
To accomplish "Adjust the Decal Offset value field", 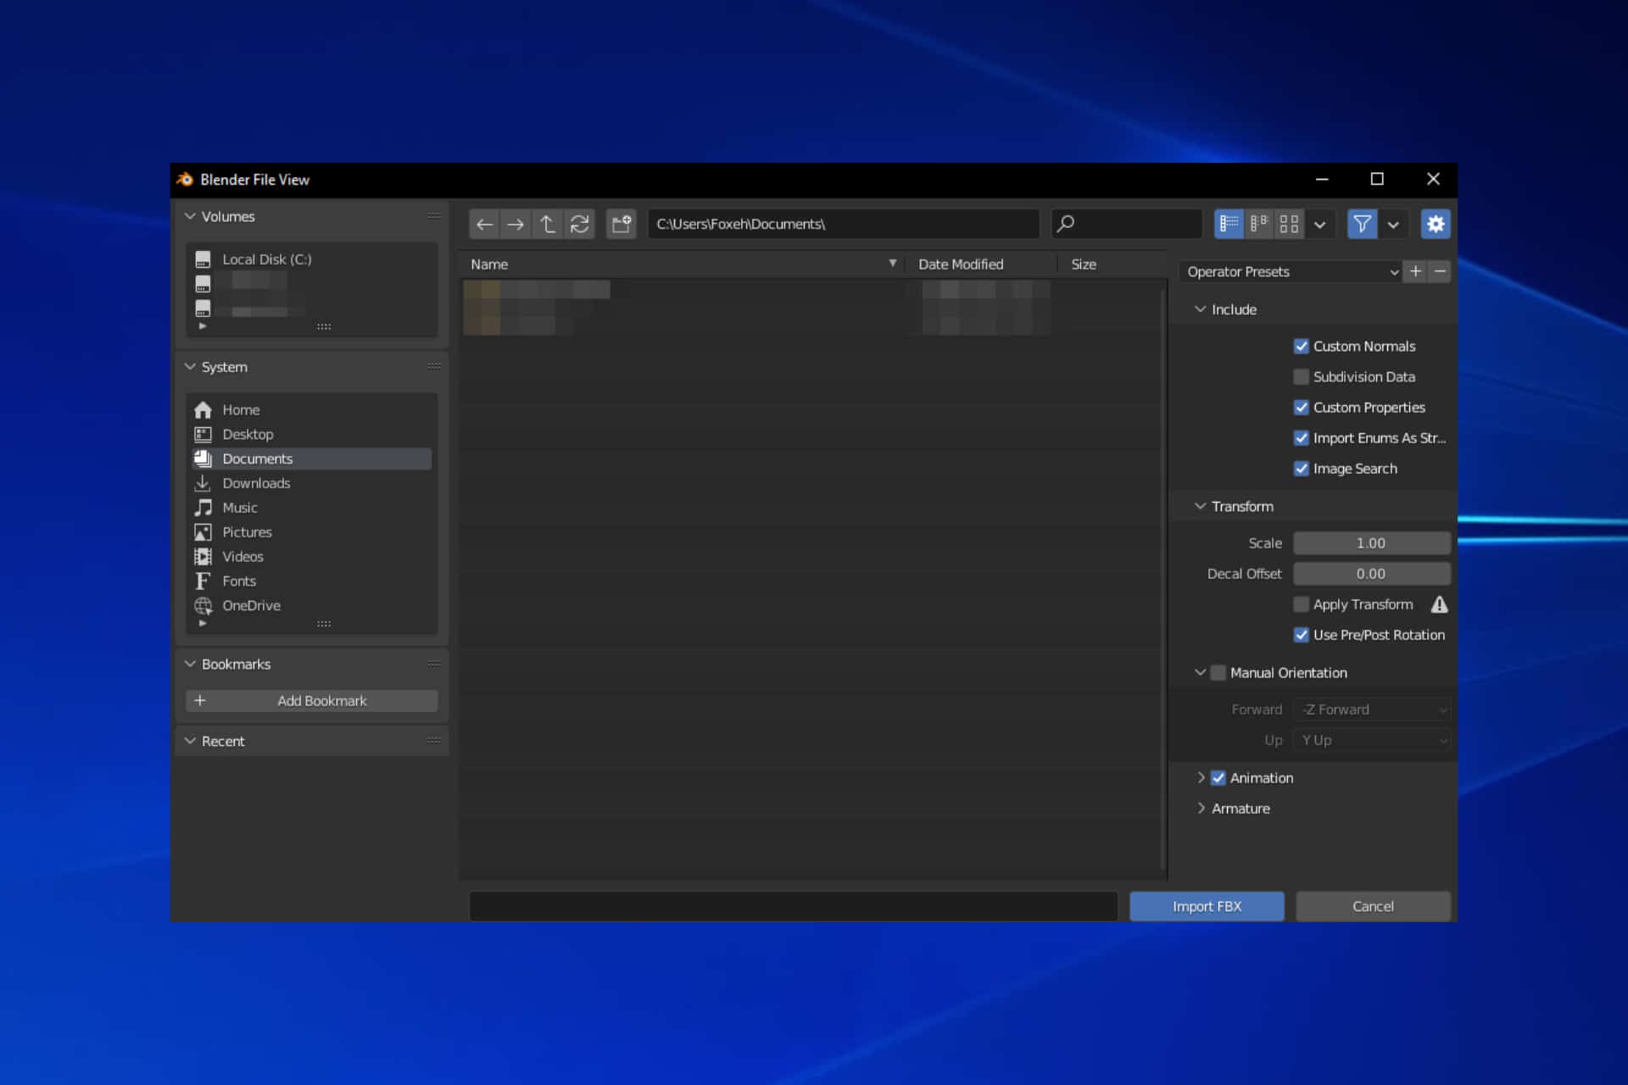I will [x=1372, y=574].
